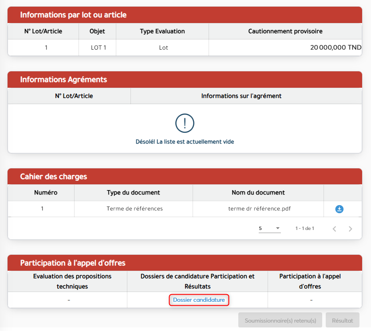Click the Informations sur l'agrément column header
Screen dimensions: 371x331
click(x=241, y=96)
